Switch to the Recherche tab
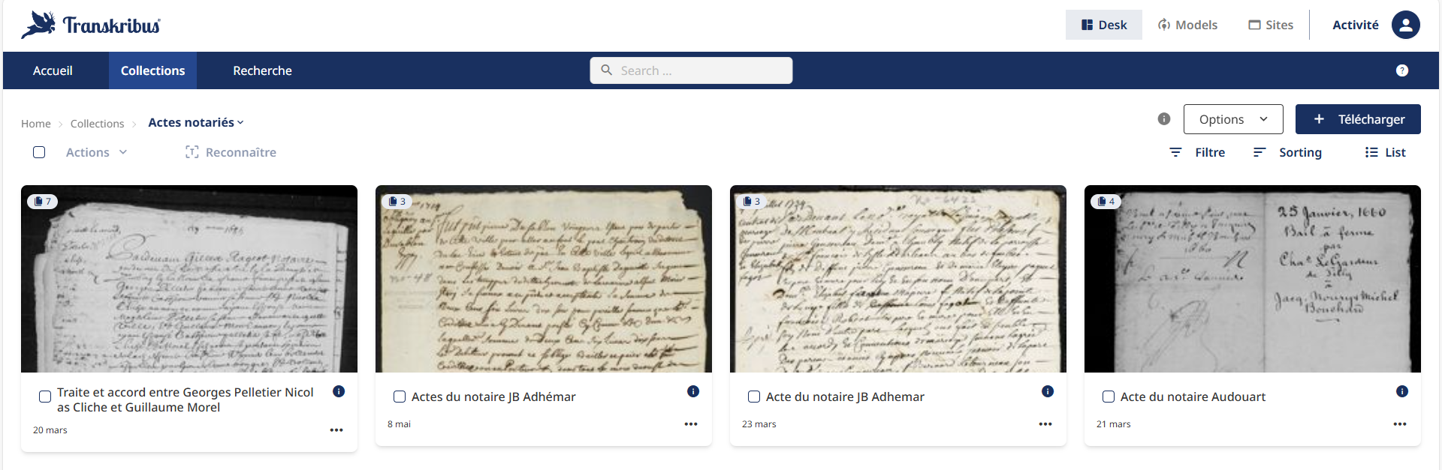1442x470 pixels. click(262, 70)
